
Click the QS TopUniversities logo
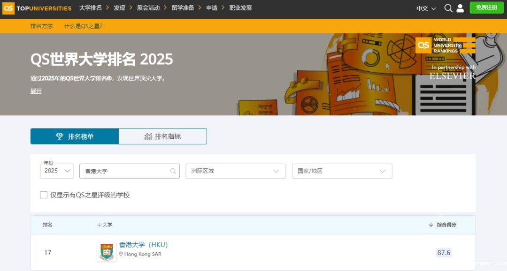point(37,8)
